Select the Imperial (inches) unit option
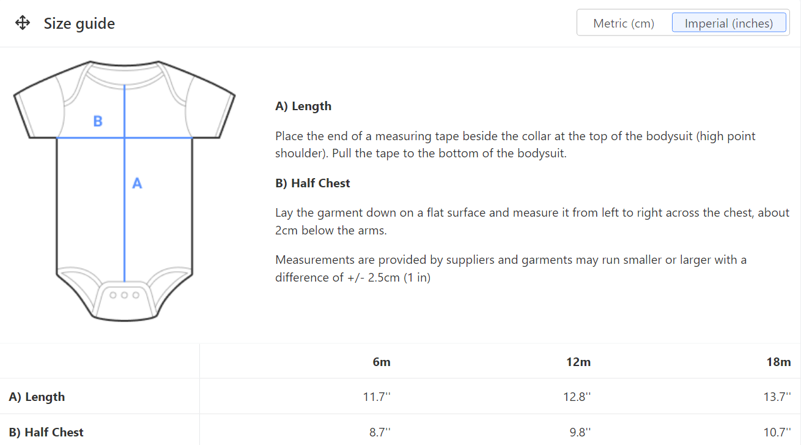Screen dimensions: 801x445 coord(728,24)
